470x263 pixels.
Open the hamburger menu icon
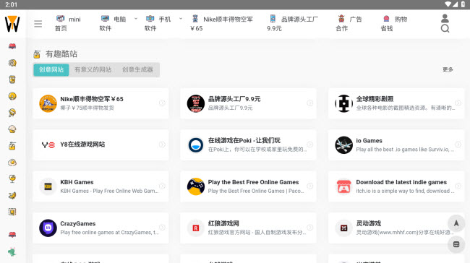pos(38,24)
